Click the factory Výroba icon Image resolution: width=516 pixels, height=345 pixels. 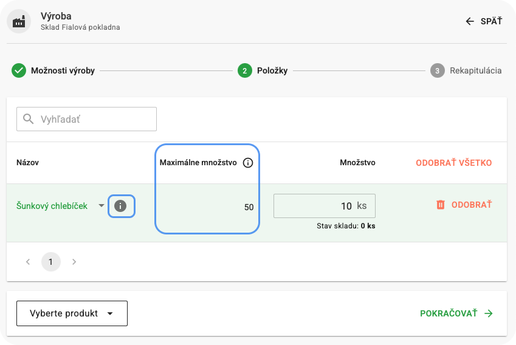click(19, 22)
